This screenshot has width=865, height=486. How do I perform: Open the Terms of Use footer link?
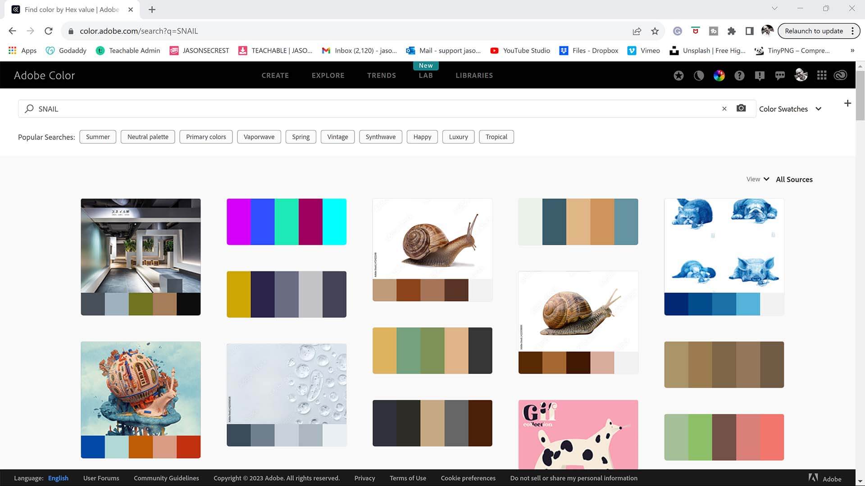408,478
